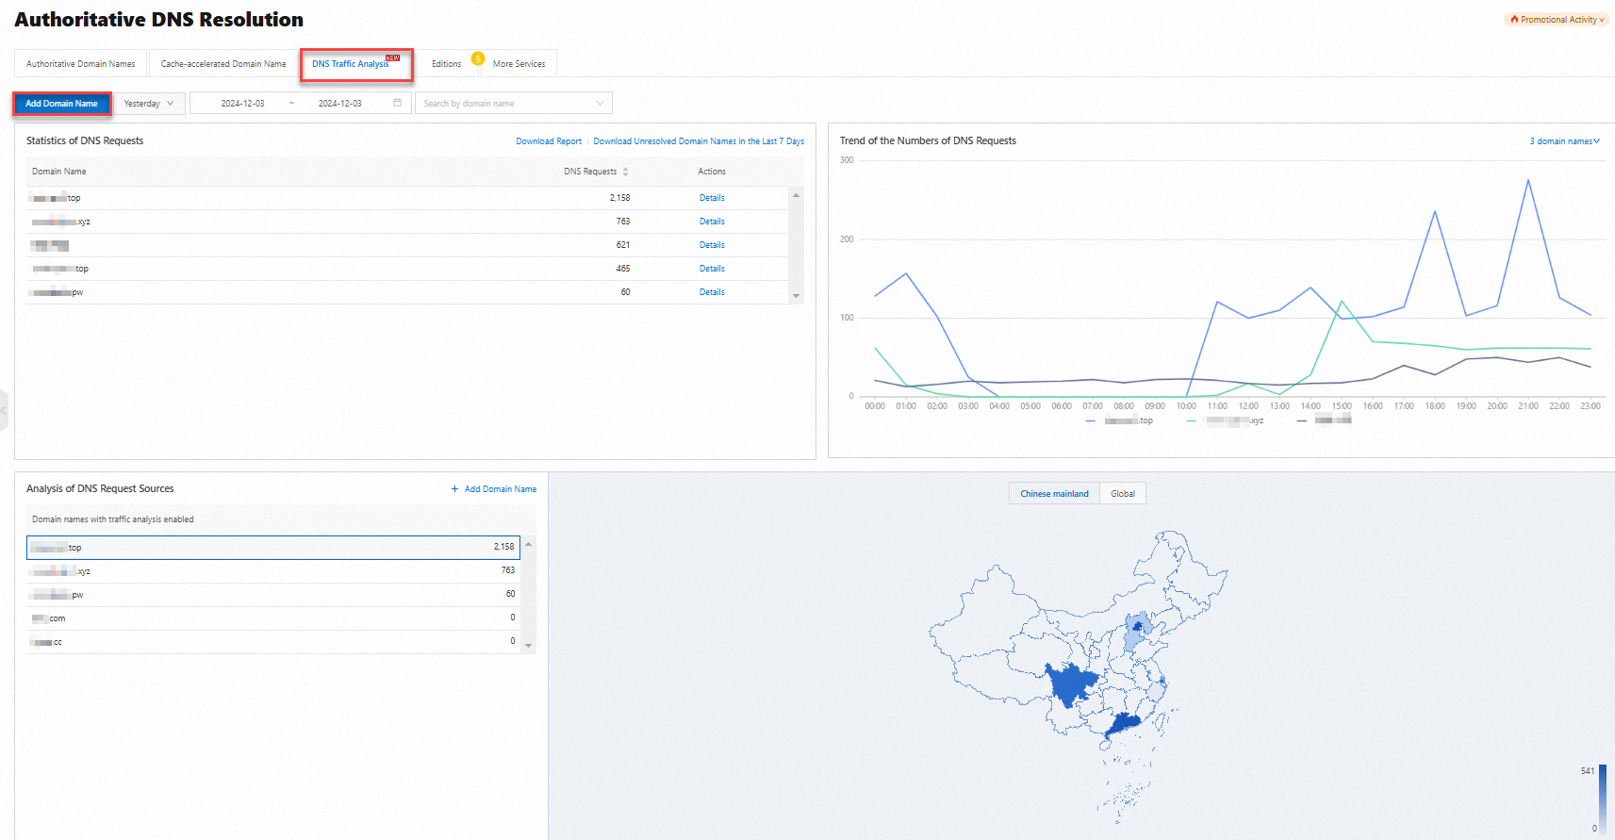Screen dimensions: 1615x840
Task: Switch map to Global view
Action: click(x=1122, y=494)
